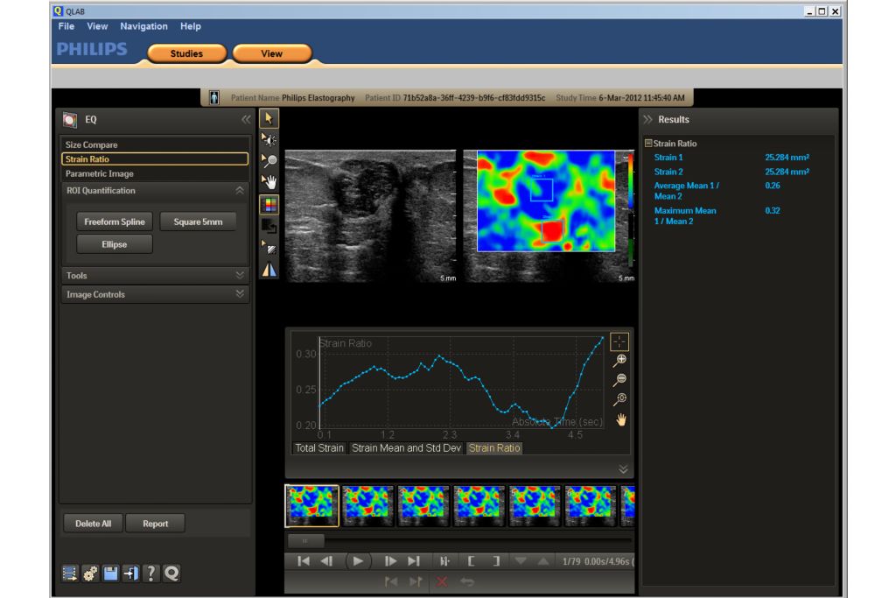This screenshot has height=598, width=896.
Task: Click the Delete All button
Action: tap(93, 524)
